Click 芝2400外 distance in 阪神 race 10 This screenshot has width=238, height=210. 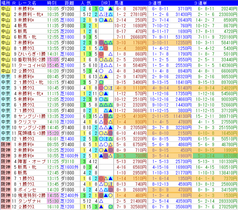pos(69,195)
